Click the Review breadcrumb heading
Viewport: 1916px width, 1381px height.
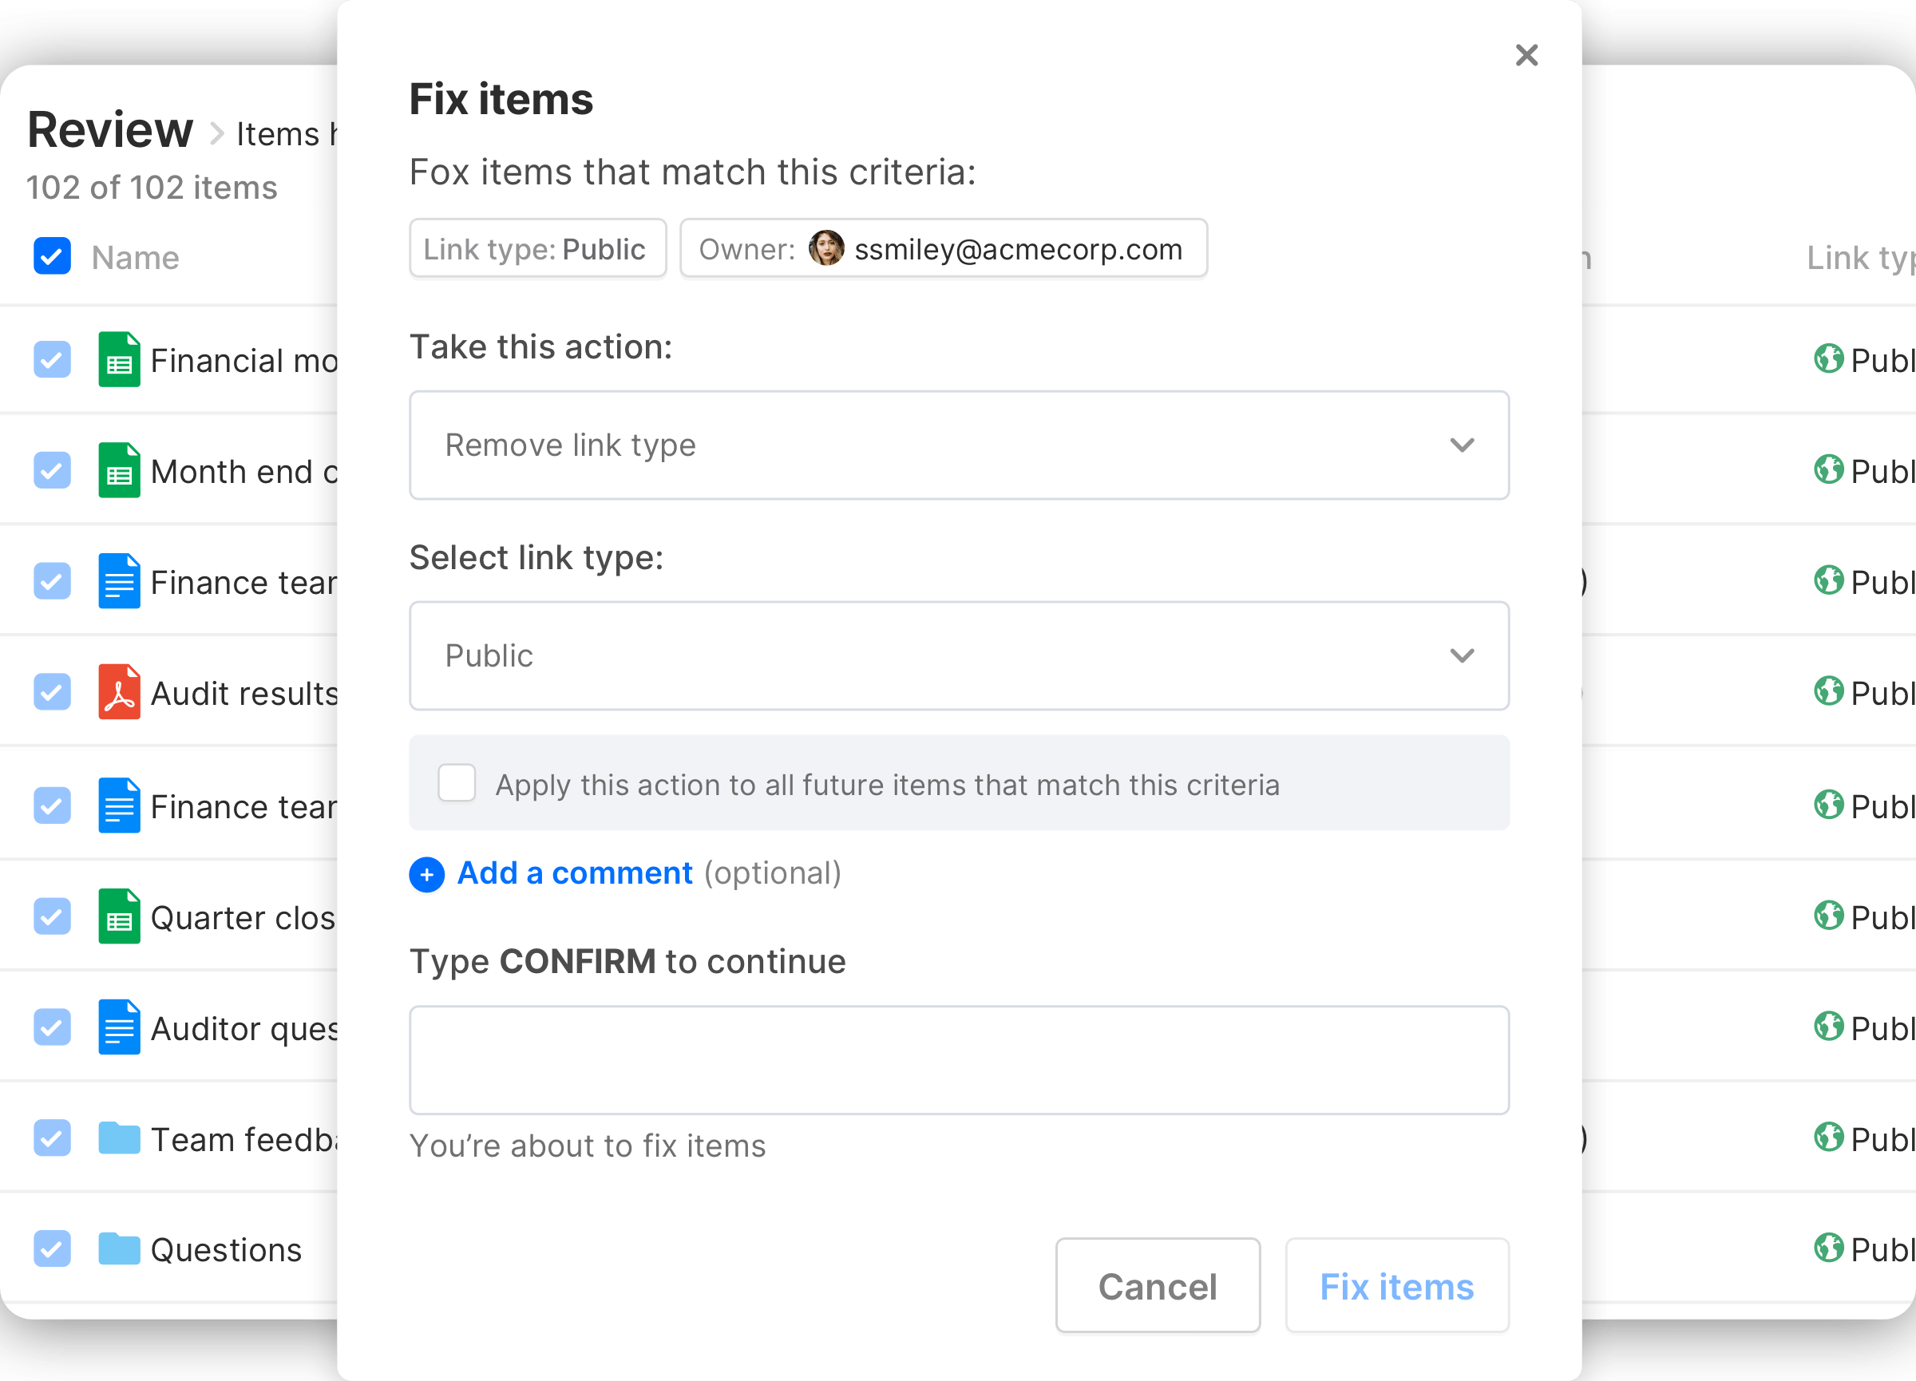(111, 131)
